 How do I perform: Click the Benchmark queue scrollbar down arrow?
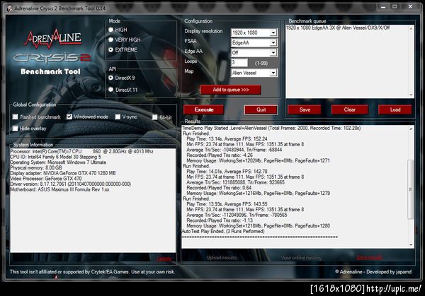(x=411, y=95)
